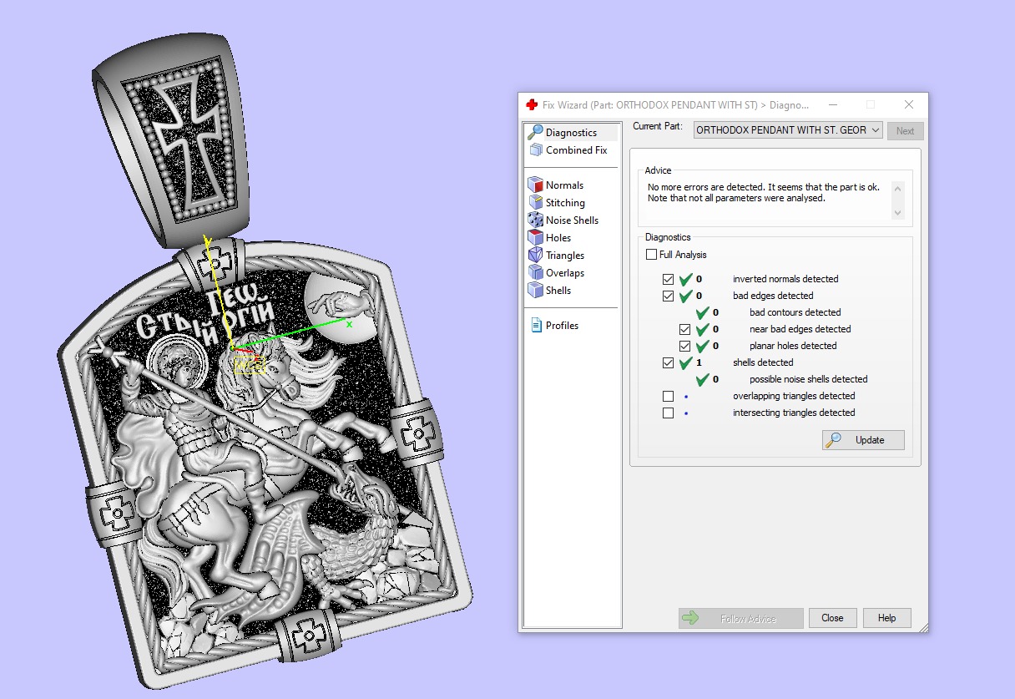
Task: Click green checkmark beside shells detected
Action: click(x=686, y=362)
